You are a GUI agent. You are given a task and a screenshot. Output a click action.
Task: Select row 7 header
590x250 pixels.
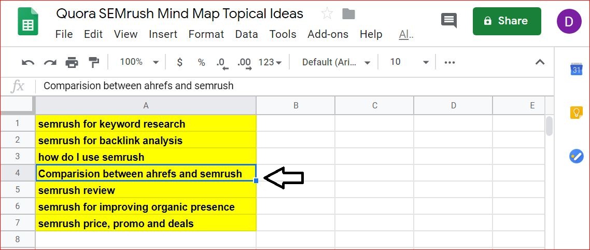(18, 223)
